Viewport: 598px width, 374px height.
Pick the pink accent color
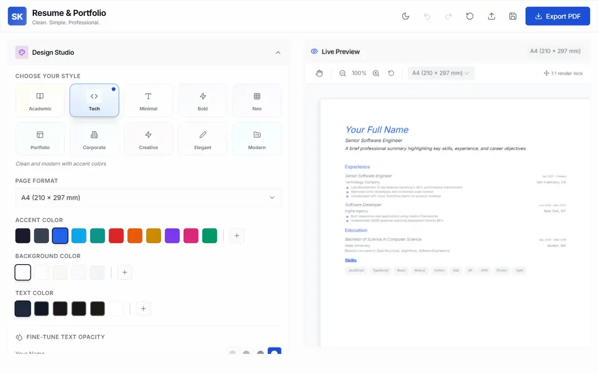click(191, 236)
